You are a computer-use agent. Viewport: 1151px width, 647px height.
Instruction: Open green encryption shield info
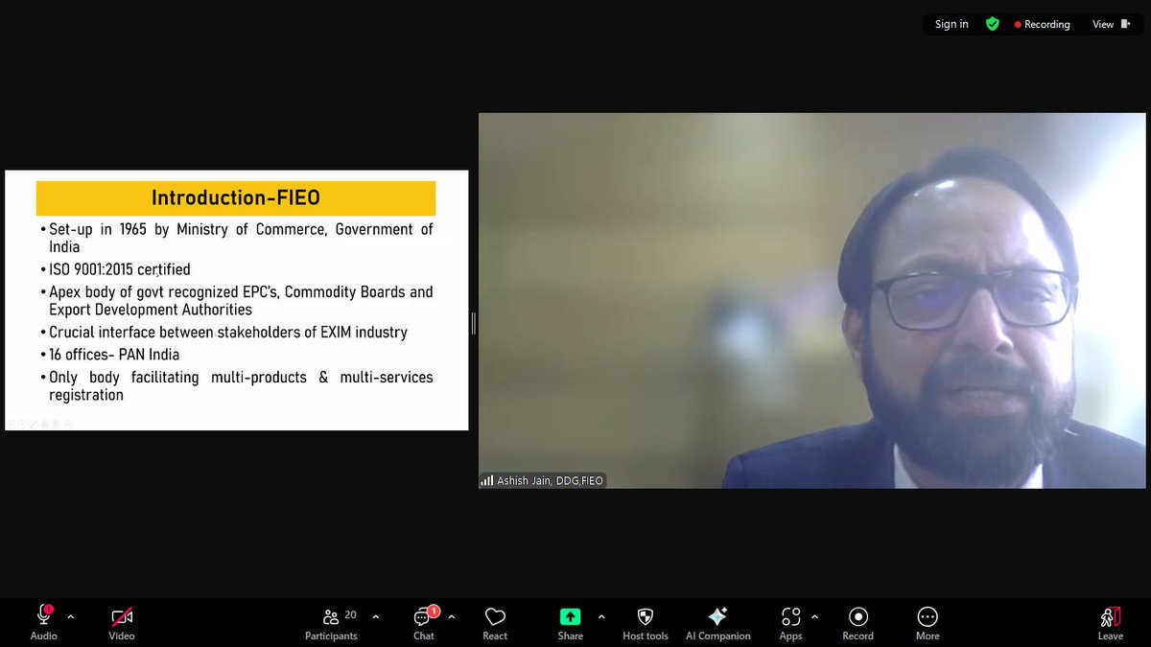tap(993, 24)
